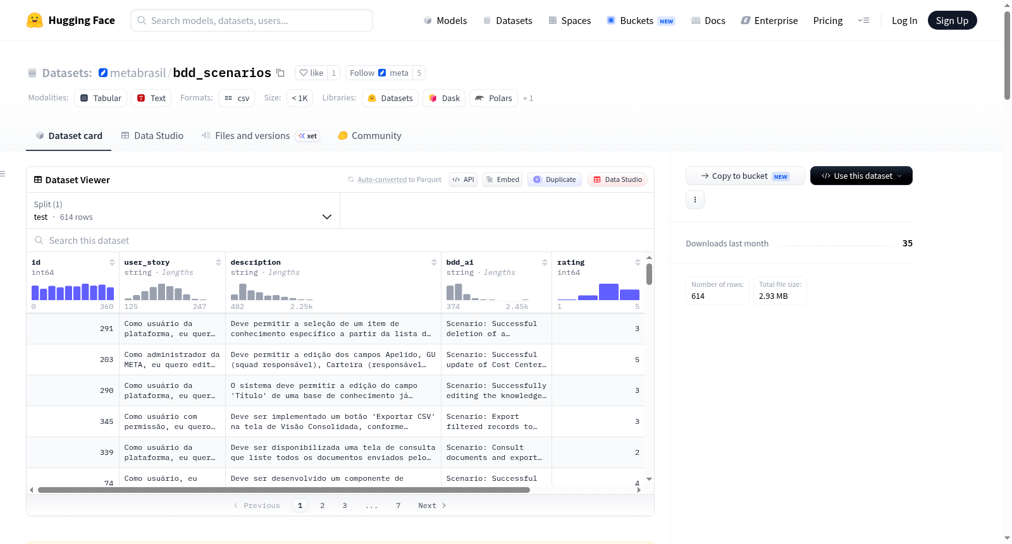The height and width of the screenshot is (544, 1012).
Task: Sort by the user_story column
Action: 218,262
